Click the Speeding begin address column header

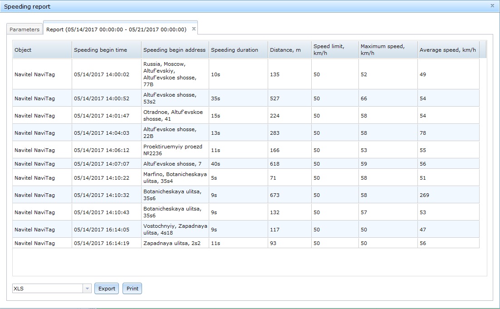[x=175, y=50]
